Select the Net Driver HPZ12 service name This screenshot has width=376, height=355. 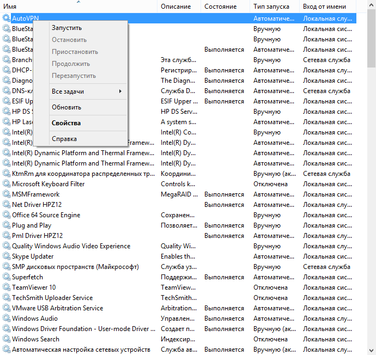click(37, 205)
